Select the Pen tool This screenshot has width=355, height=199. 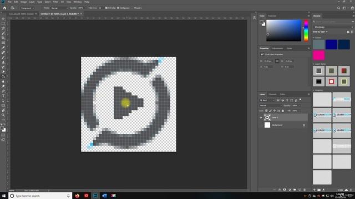point(3,91)
